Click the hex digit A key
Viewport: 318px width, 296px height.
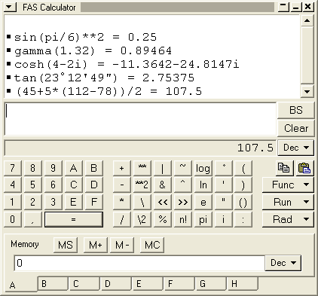73,168
